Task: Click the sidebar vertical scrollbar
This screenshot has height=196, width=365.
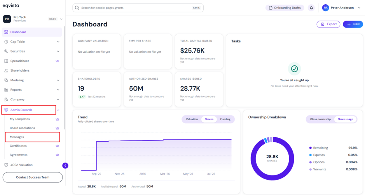Action: [64, 78]
